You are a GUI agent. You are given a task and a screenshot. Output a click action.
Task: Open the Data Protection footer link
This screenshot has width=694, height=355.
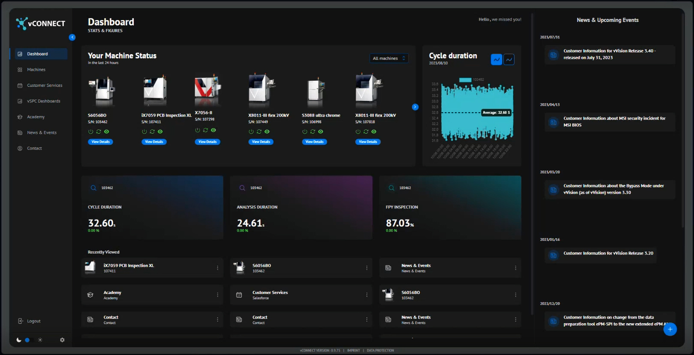point(380,351)
